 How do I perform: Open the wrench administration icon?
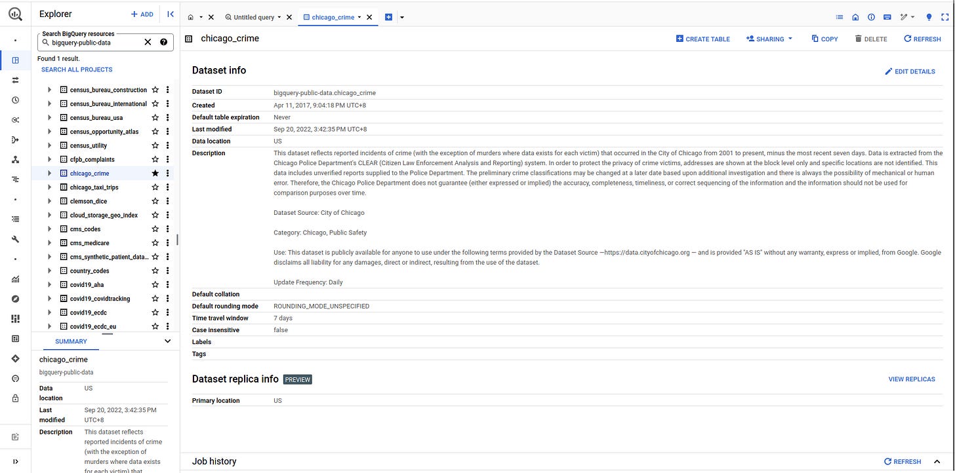click(x=15, y=239)
